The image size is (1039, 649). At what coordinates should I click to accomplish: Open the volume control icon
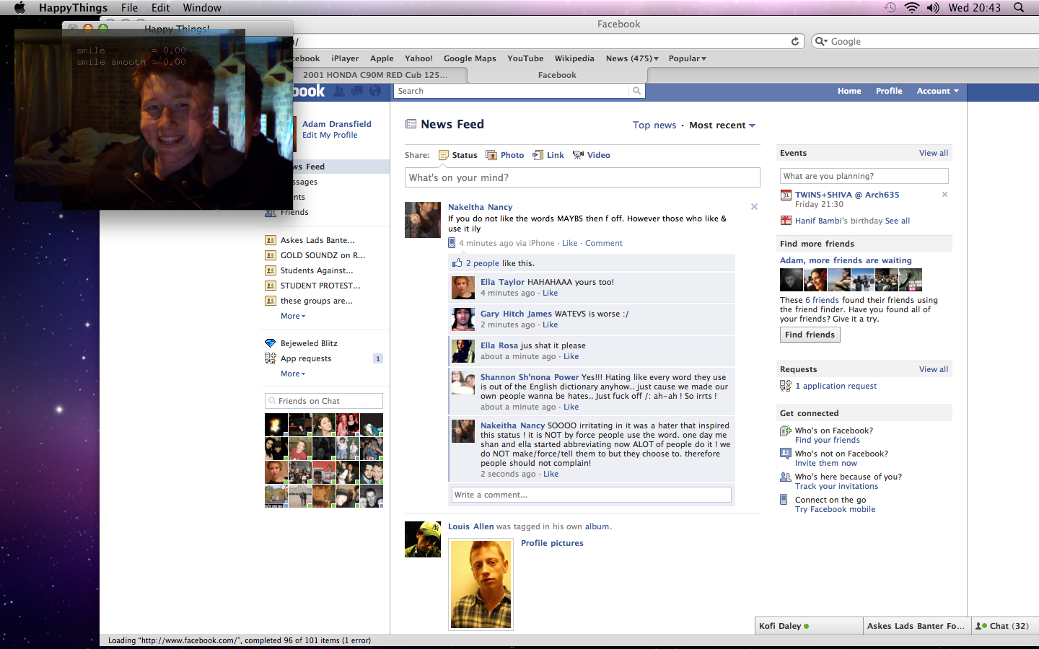[x=933, y=7]
